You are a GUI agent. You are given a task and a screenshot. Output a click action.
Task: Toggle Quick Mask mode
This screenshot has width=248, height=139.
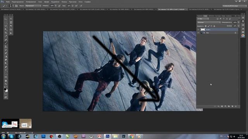[6, 94]
